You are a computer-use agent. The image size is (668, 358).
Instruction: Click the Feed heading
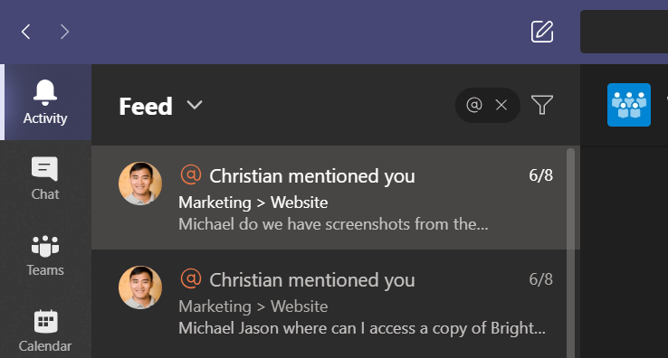click(x=146, y=106)
